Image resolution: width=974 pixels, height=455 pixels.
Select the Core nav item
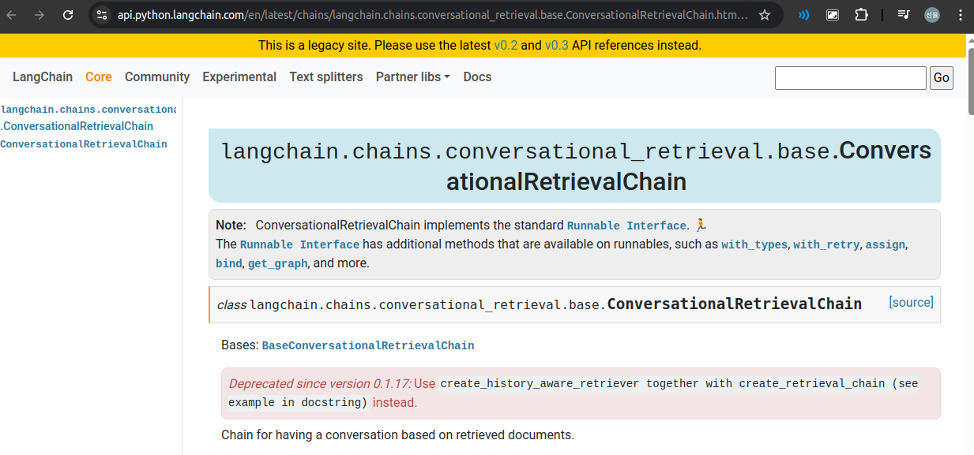point(99,77)
